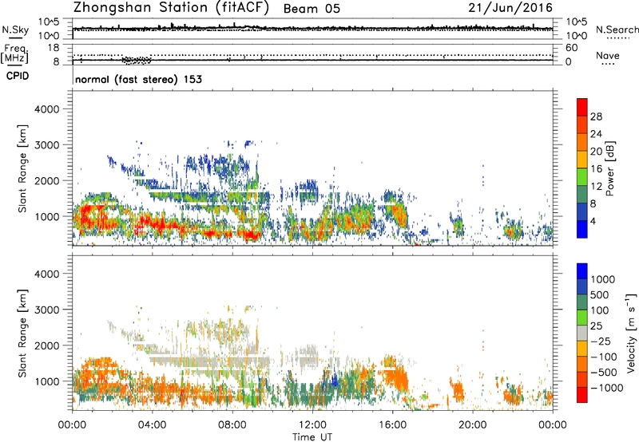Click the '20:00' time axis tick label

473,425
